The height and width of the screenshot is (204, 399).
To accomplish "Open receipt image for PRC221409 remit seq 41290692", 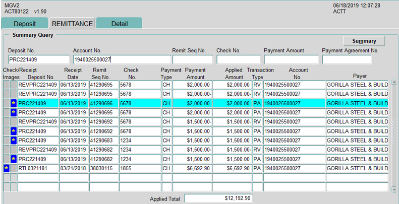I will click(x=14, y=131).
